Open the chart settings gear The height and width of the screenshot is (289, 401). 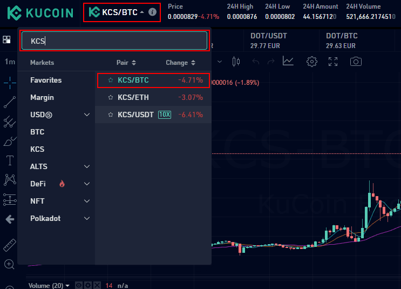tap(311, 62)
